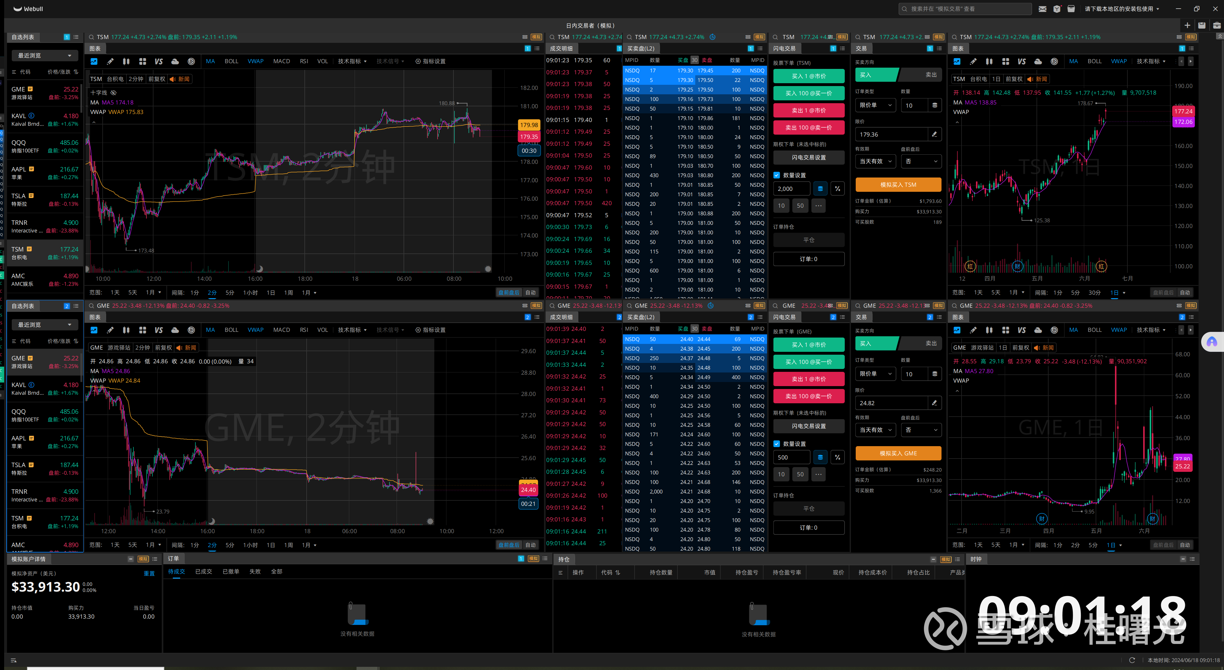1224x670 pixels.
Task: Click the mail envelope icon in top bar
Action: coord(1043,9)
